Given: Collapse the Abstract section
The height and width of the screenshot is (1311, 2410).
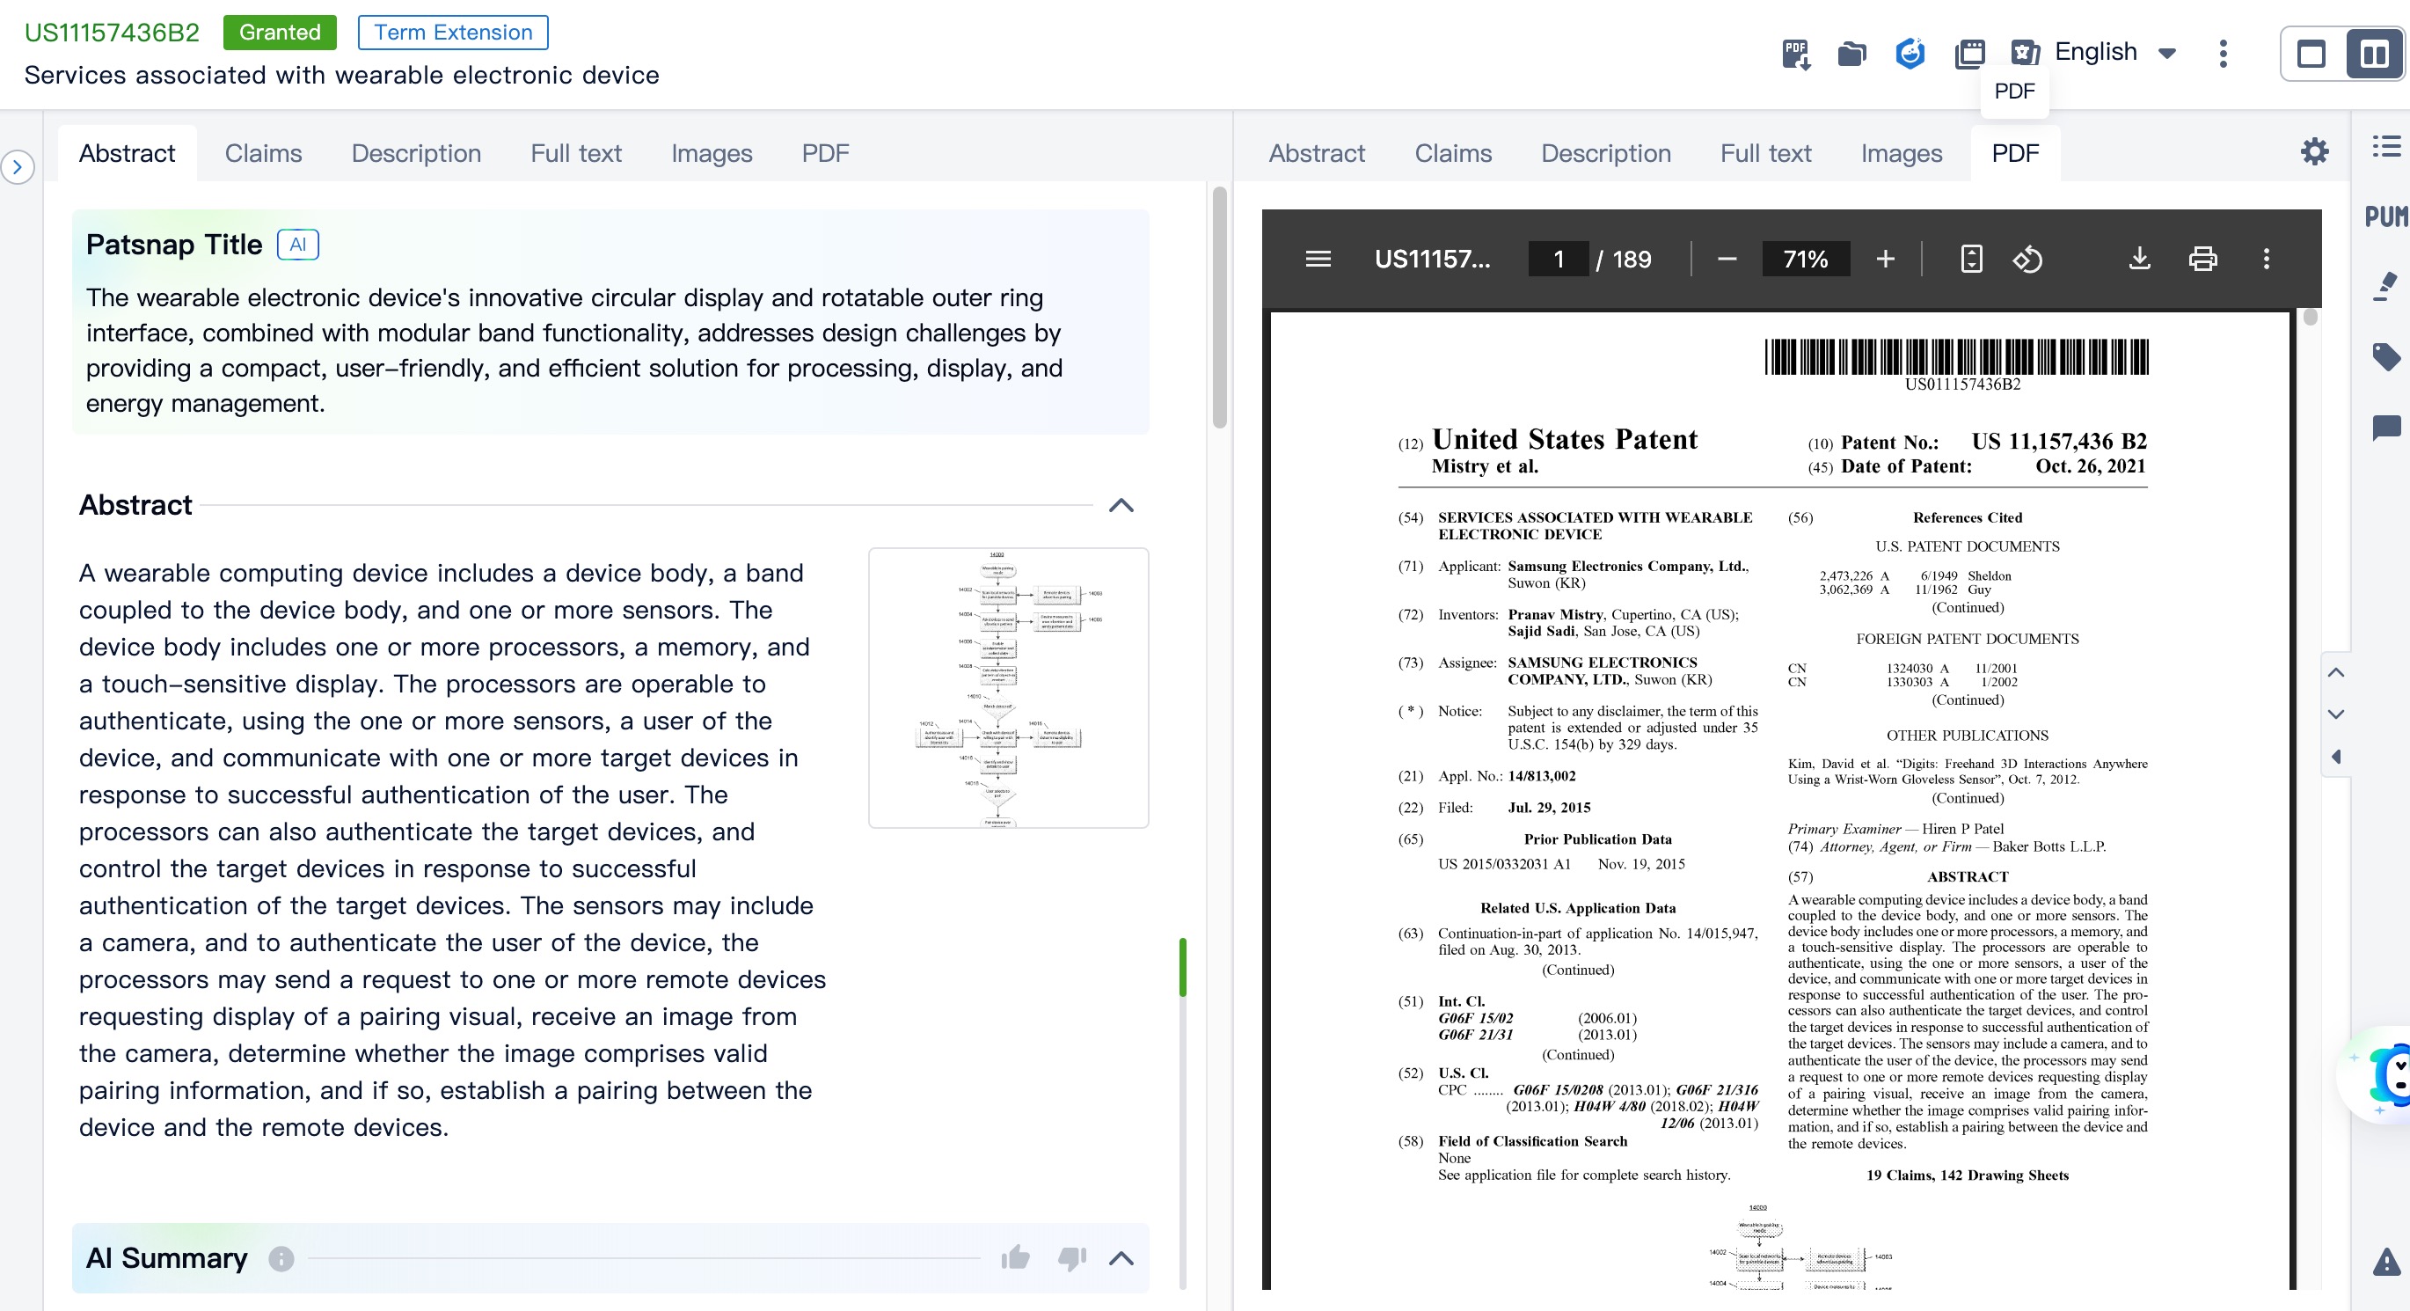Looking at the screenshot, I should 1121,505.
